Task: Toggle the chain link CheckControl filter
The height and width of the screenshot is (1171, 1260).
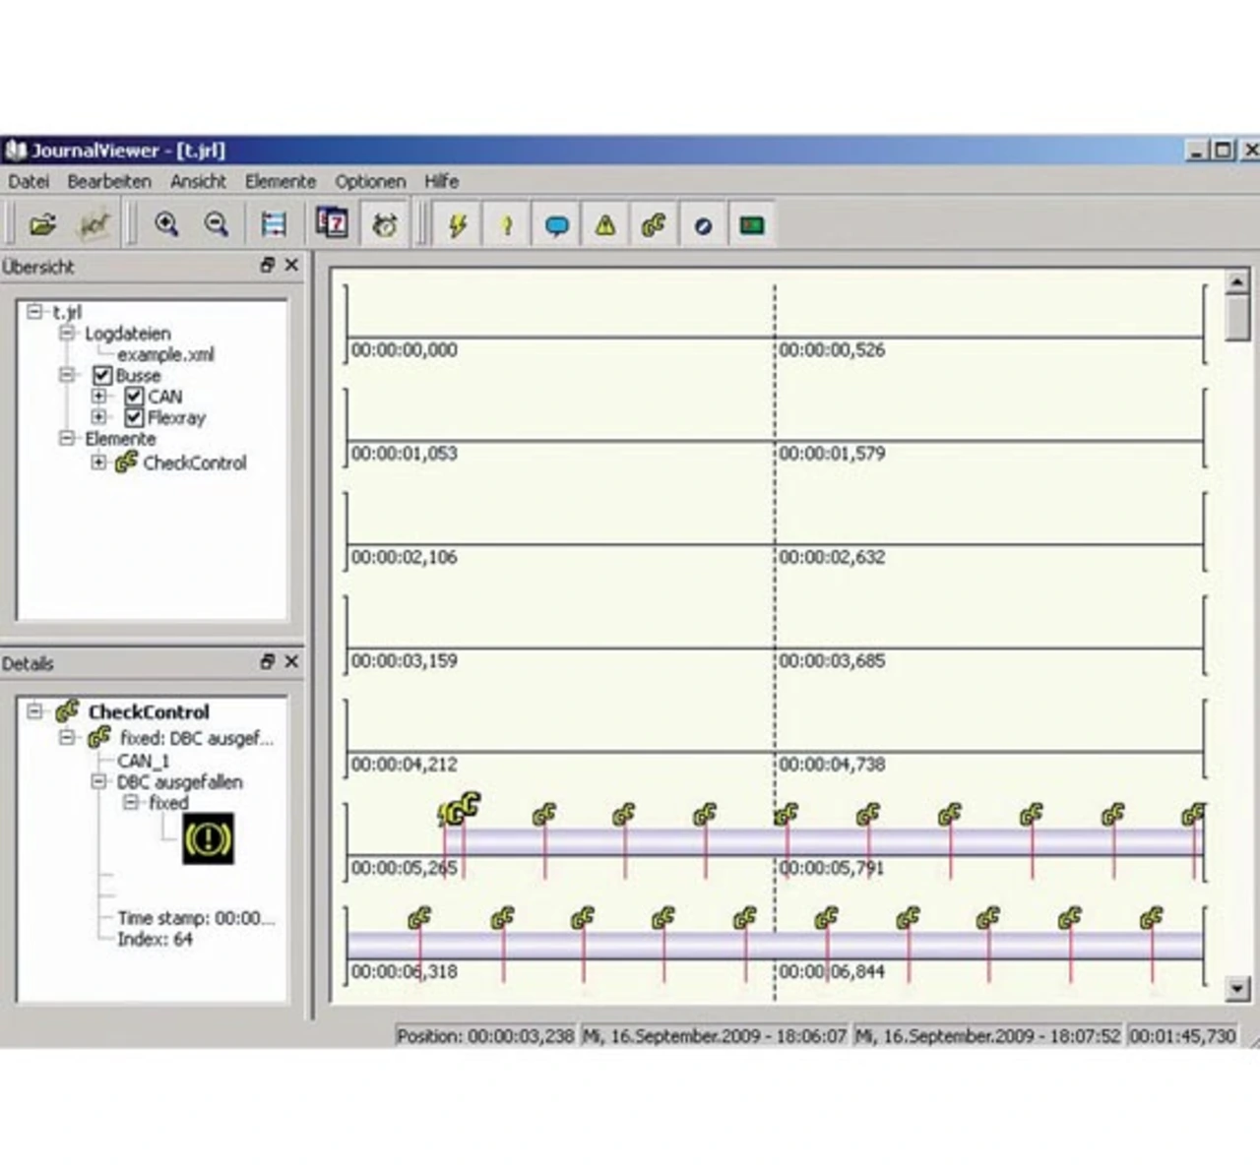Action: coord(654,225)
